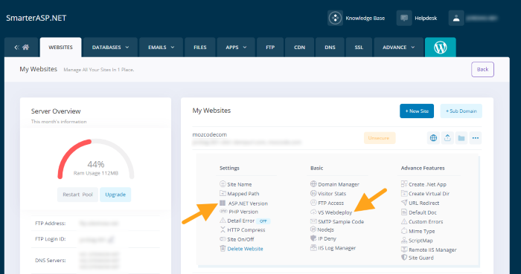Click the Site Name icon
Screen dimensions: 521x274
[223, 184]
